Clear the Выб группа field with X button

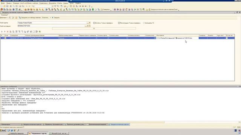(90, 22)
